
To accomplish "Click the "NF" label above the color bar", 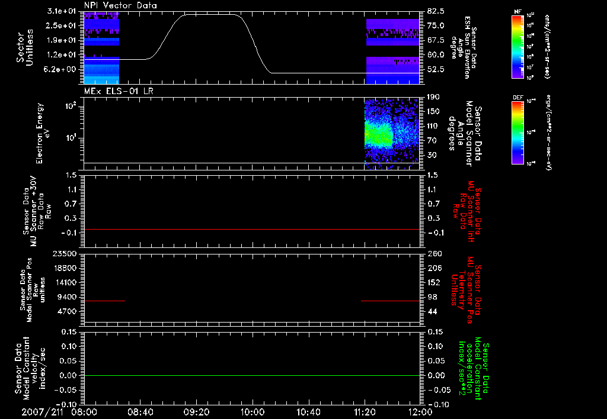I will point(517,12).
